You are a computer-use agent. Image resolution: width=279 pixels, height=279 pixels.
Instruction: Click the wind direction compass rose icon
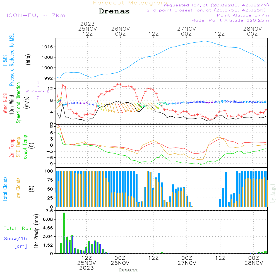pos(38,91)
